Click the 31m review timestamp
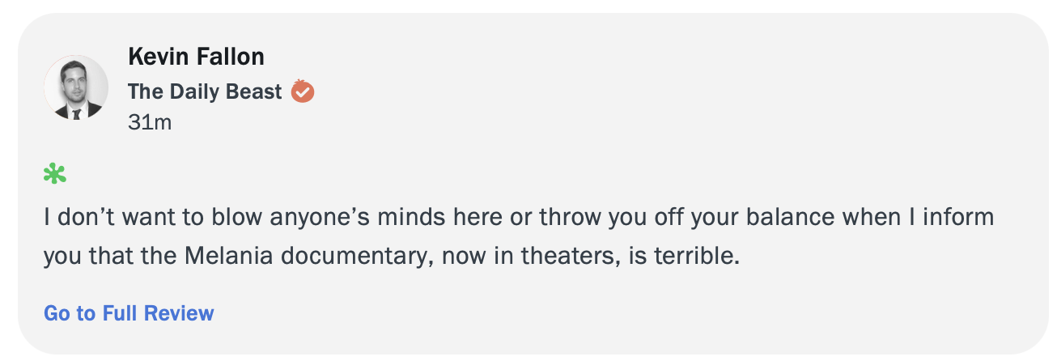 pyautogui.click(x=150, y=123)
